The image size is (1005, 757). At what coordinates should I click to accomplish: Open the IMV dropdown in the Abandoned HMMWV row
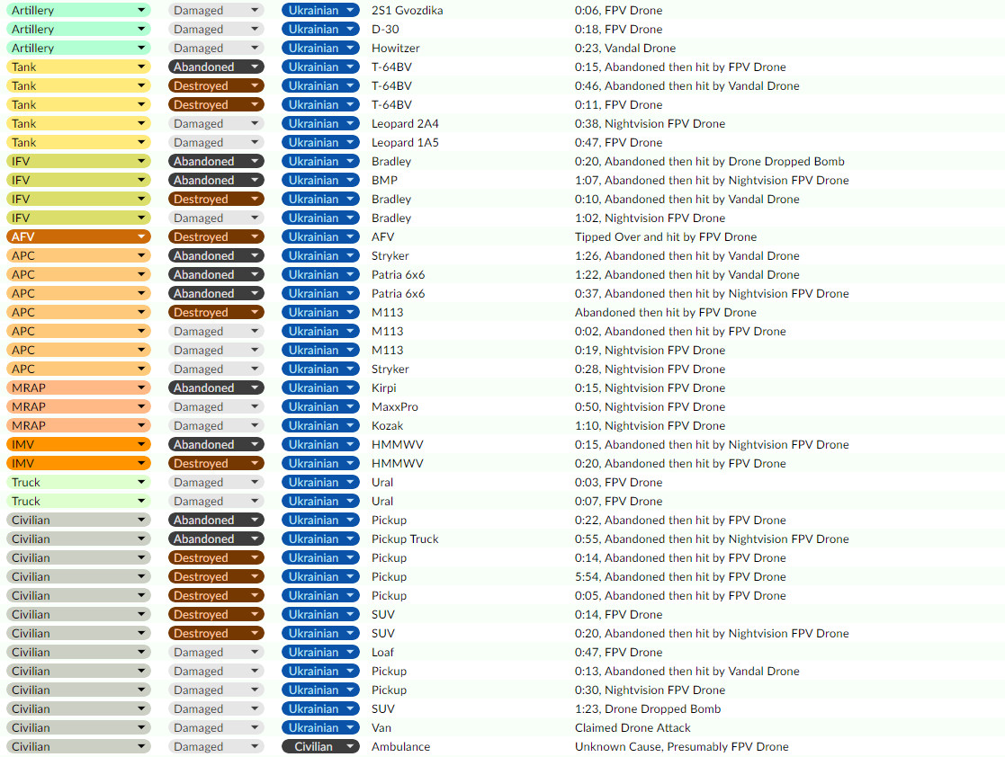79,445
